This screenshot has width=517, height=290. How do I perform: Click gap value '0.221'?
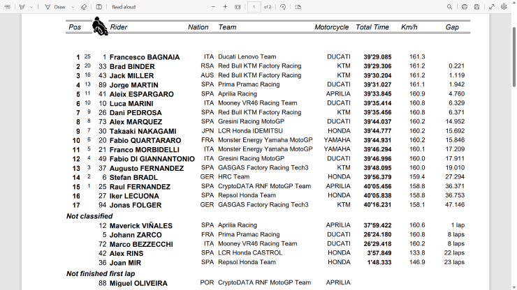pos(456,66)
